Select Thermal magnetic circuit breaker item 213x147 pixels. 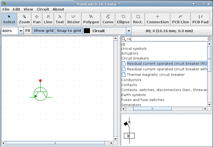point(156,75)
